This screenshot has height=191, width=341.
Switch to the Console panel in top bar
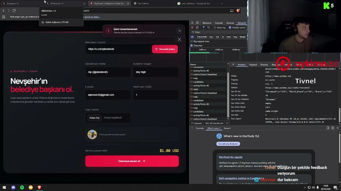[219, 23]
